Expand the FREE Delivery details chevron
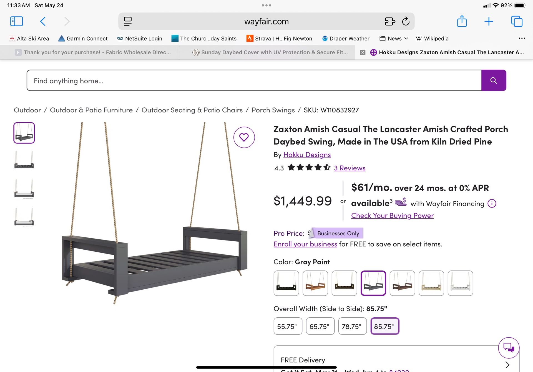This screenshot has width=533, height=372. pyautogui.click(x=508, y=364)
